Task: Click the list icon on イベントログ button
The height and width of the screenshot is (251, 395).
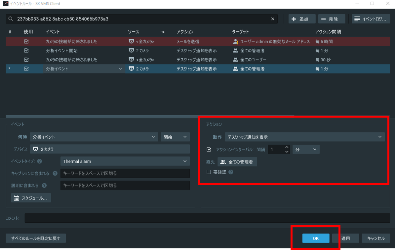Action: click(357, 19)
